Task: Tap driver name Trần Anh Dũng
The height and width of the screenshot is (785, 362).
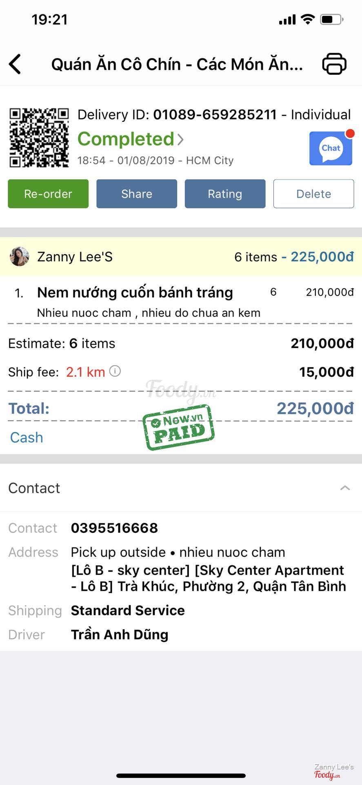Action: coord(120,635)
